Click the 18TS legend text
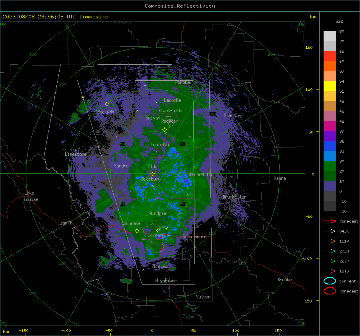This screenshot has width=360, height=336. (x=344, y=271)
